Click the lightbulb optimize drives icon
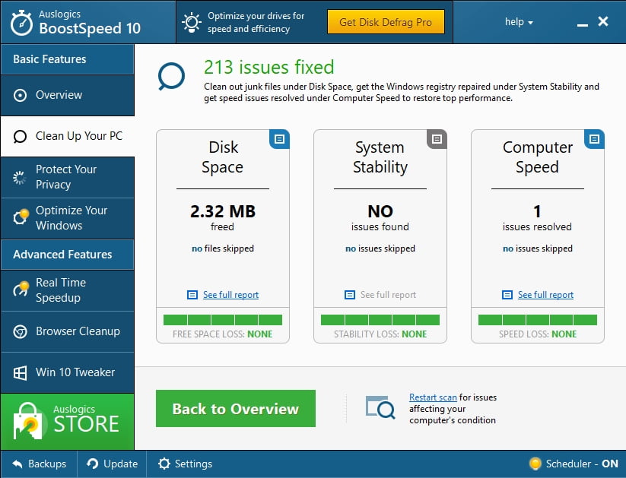Viewport: 626px width, 478px height. (x=192, y=22)
